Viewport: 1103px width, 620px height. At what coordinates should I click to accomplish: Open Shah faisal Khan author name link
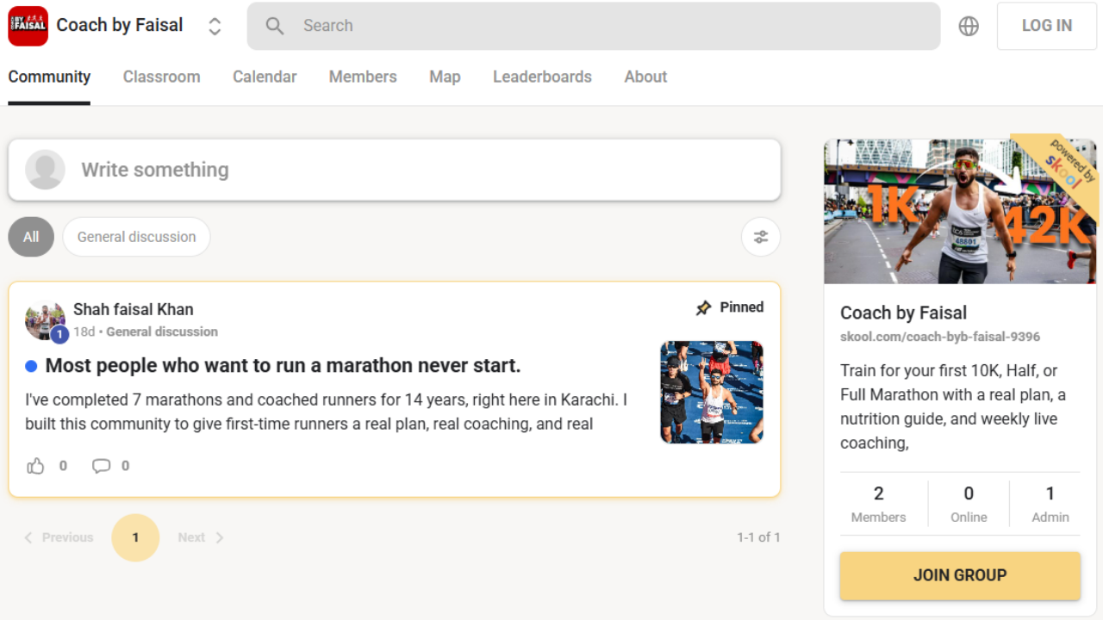pos(134,309)
